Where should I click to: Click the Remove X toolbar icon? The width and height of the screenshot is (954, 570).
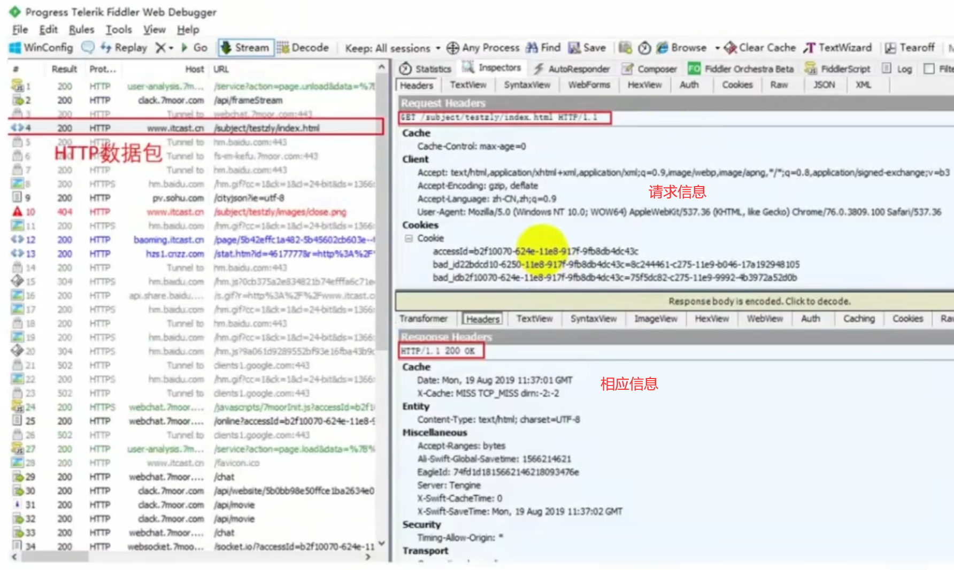point(160,48)
